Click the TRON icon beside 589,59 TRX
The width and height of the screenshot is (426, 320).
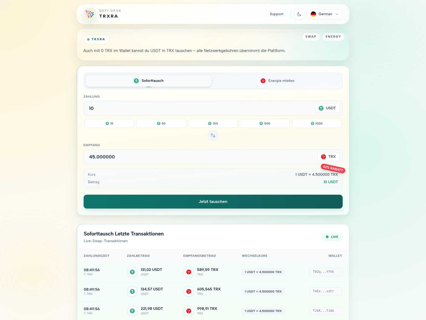click(x=189, y=272)
